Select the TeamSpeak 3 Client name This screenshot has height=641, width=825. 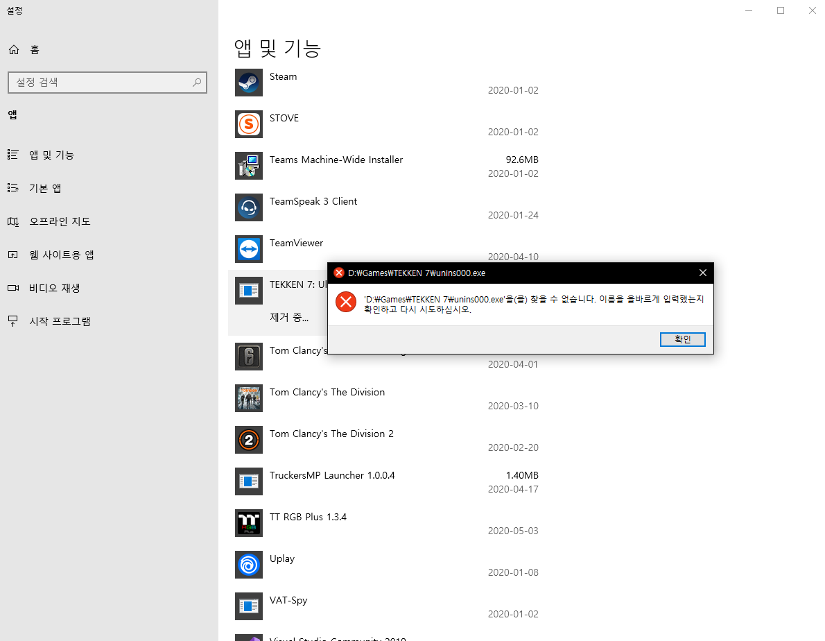coord(313,201)
